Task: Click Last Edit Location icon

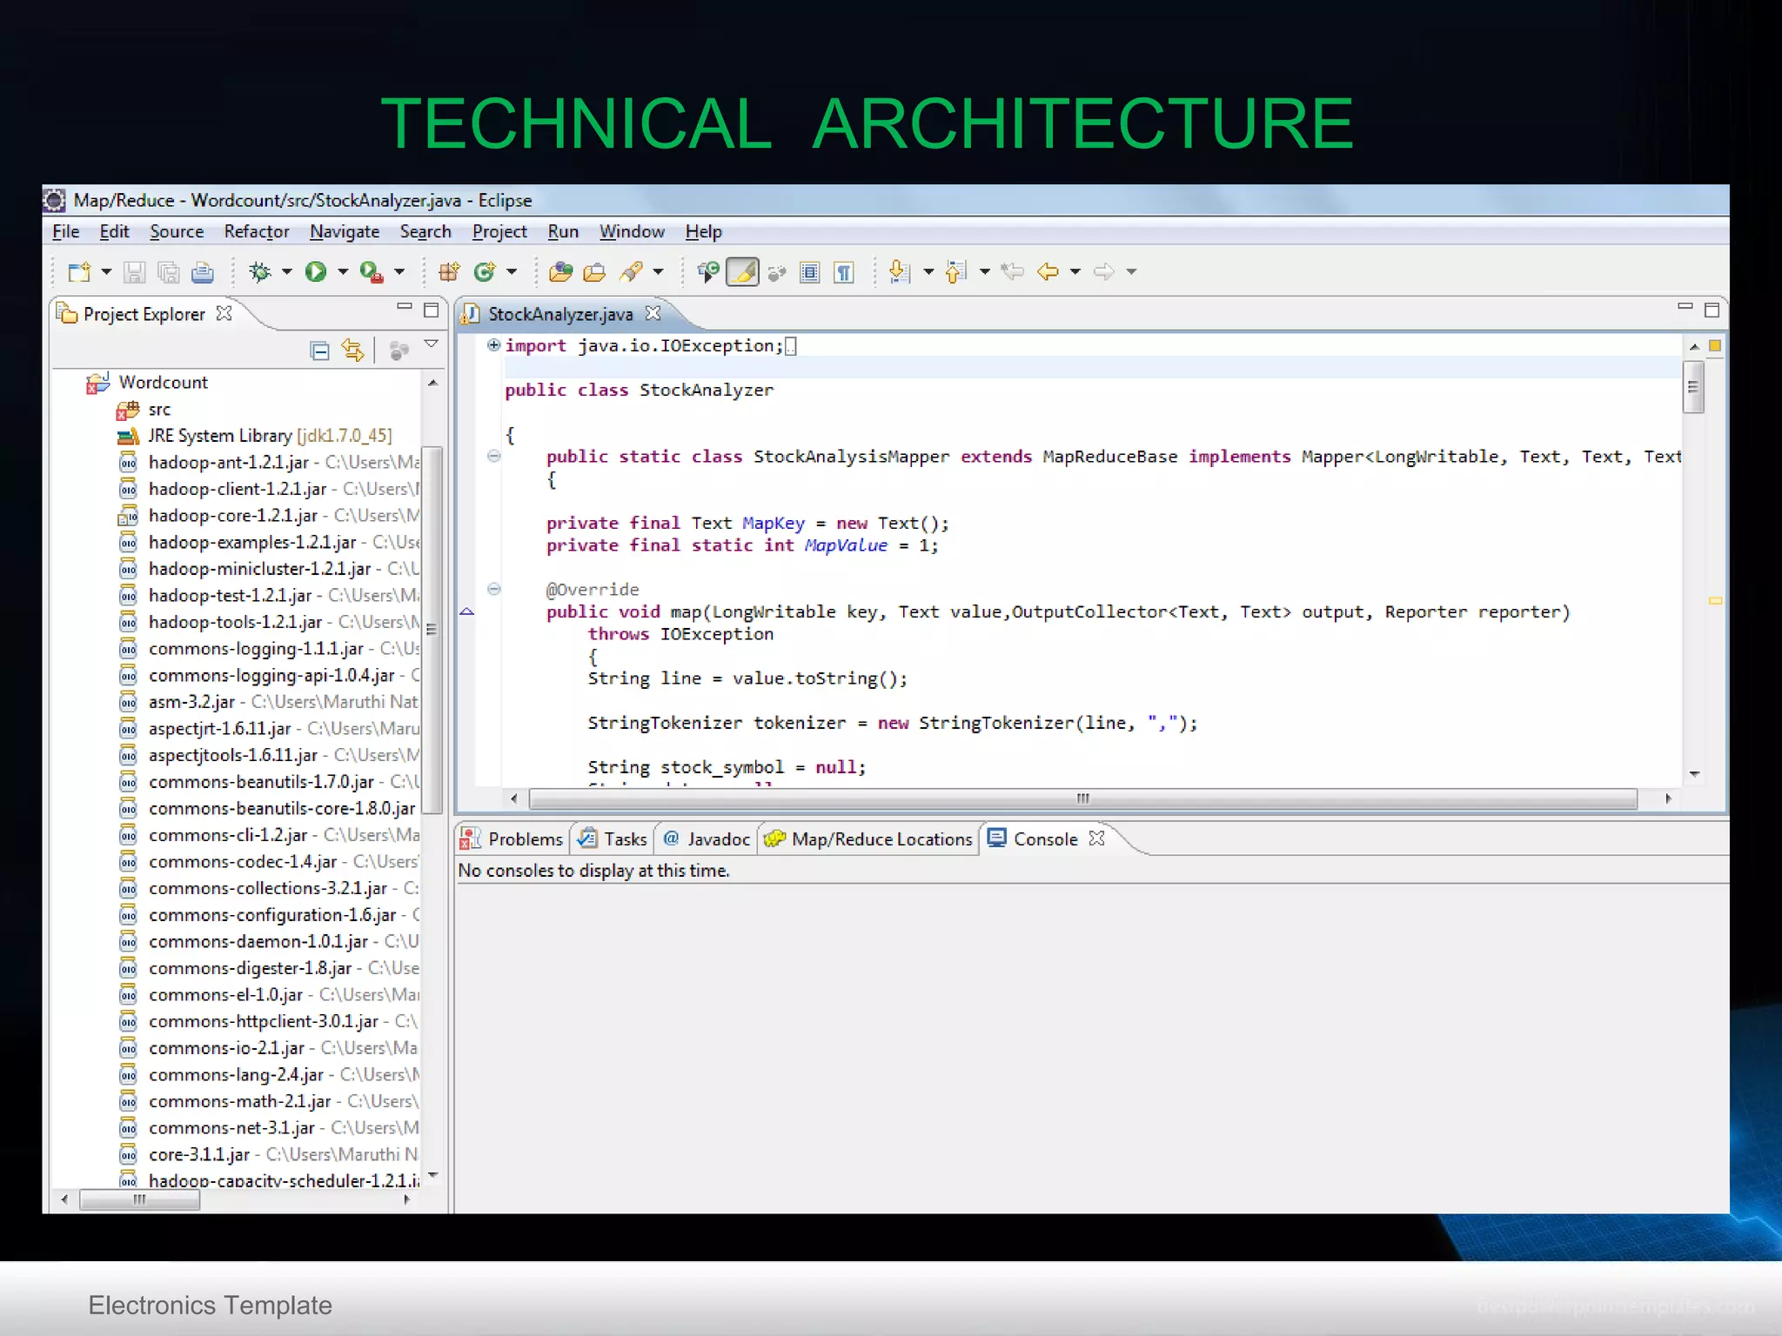Action: click(x=1013, y=271)
